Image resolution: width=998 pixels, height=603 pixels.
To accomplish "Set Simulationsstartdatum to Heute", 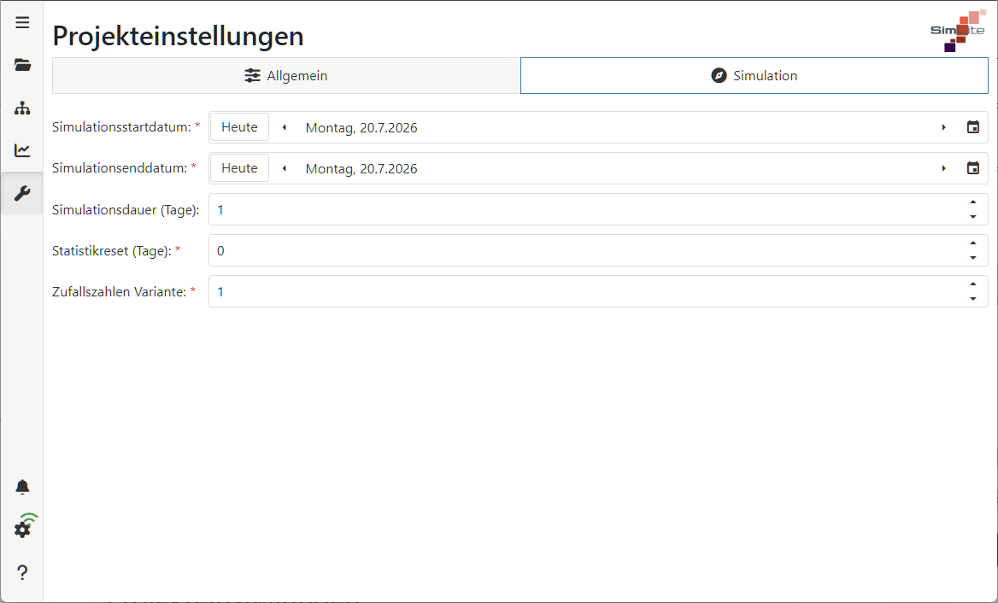I will point(239,127).
